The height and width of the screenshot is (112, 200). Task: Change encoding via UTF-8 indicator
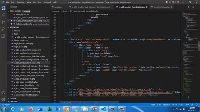(x=175, y=105)
